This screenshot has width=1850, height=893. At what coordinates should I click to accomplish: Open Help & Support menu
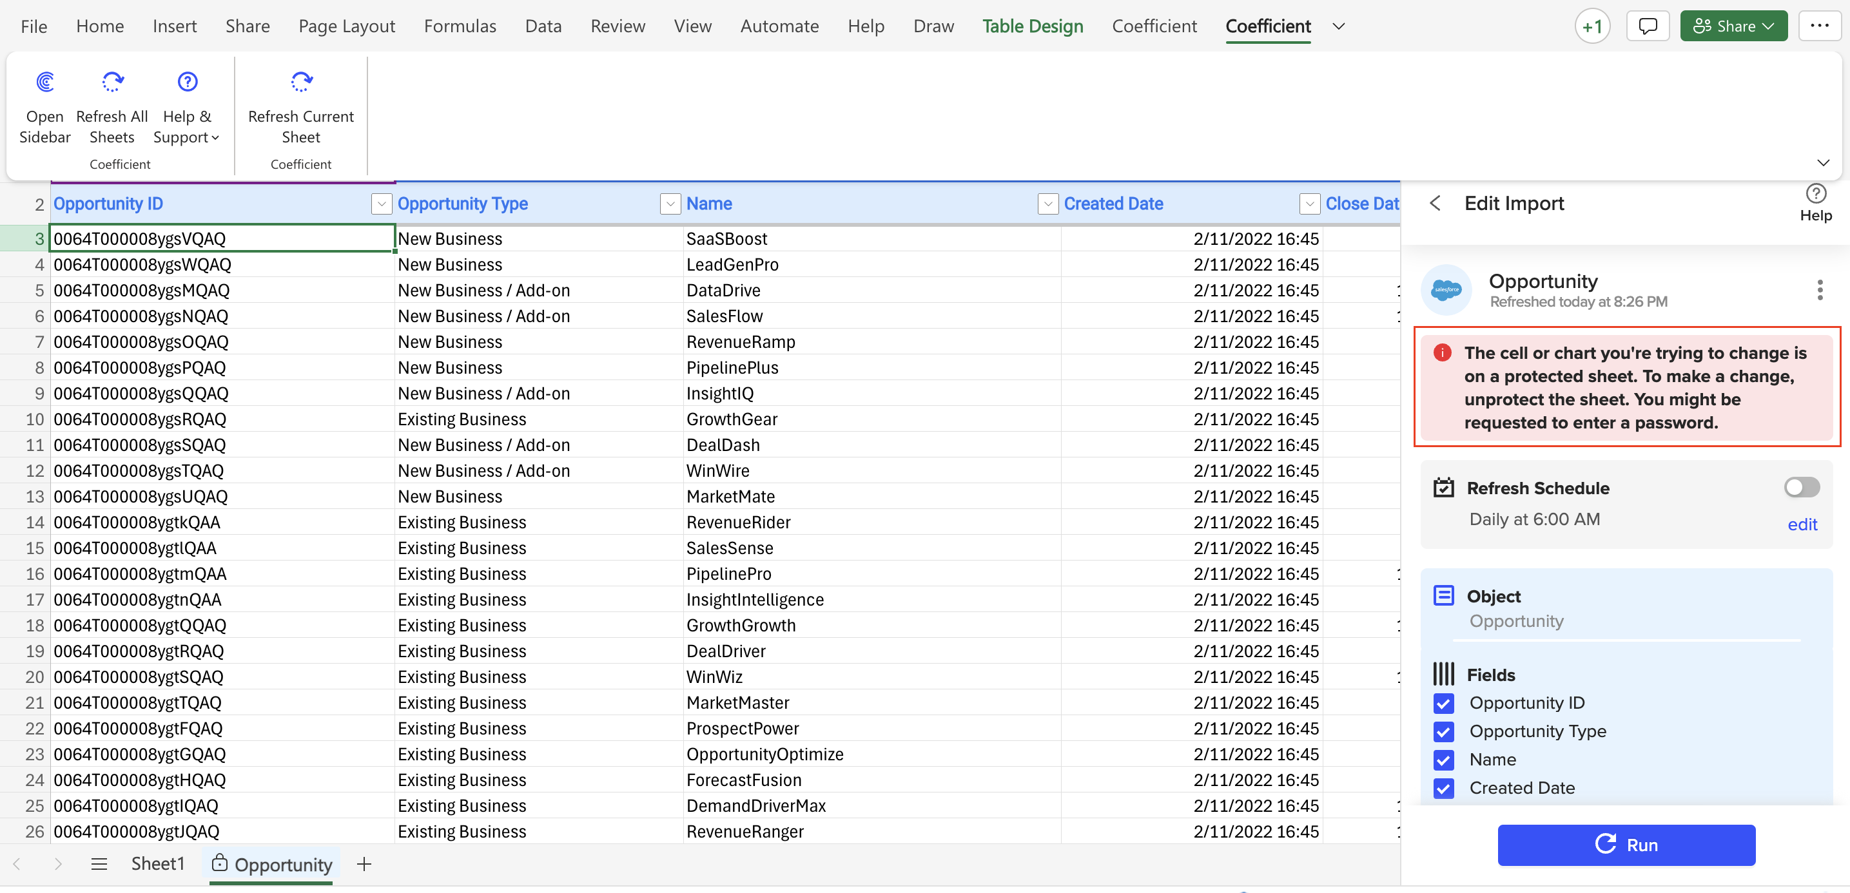pos(187,108)
